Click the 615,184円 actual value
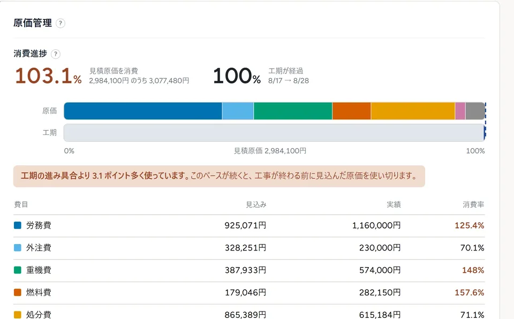Screen dimensions: 514x319 pyautogui.click(x=380, y=314)
